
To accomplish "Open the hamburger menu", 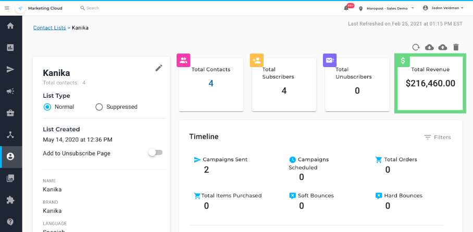I will [x=7, y=8].
